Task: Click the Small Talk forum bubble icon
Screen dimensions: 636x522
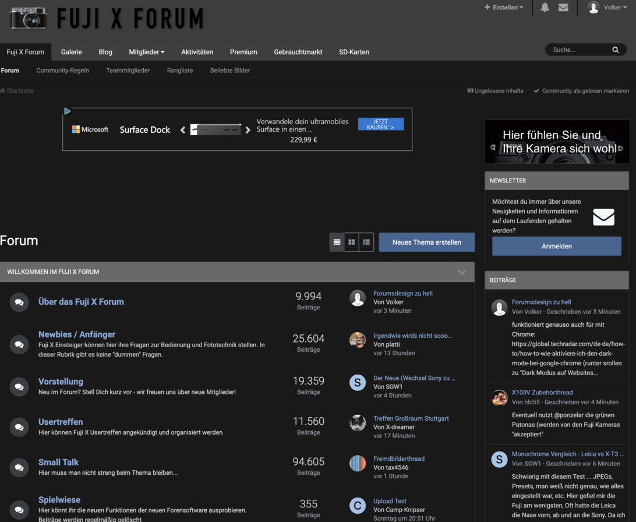Action: [19, 467]
